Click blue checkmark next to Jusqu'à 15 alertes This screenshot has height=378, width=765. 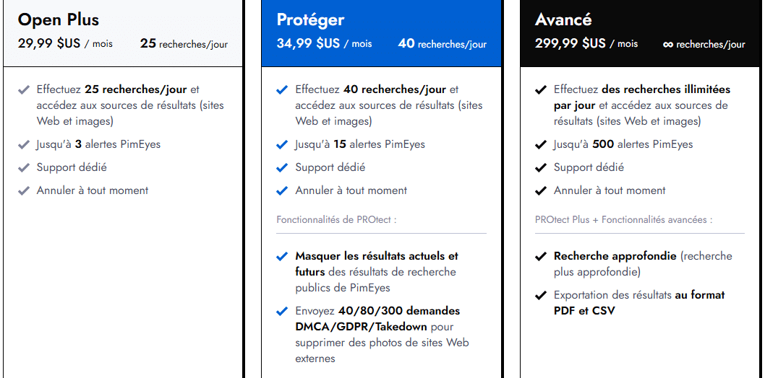point(282,145)
